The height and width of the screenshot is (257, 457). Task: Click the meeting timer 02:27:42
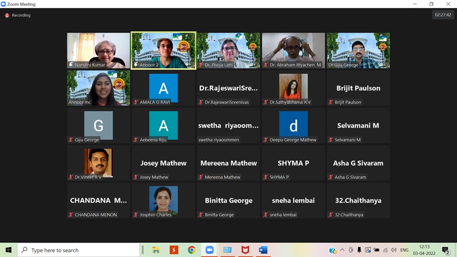(x=443, y=15)
